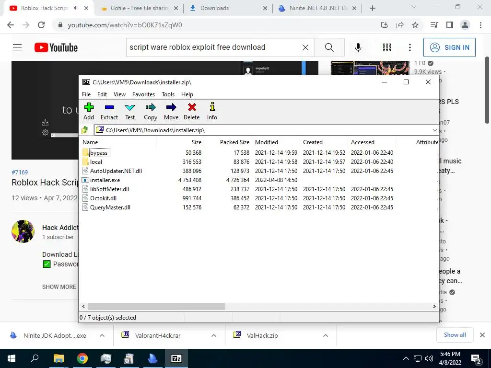Open Windows Start menu
Image resolution: width=491 pixels, height=368 pixels.
tap(12, 358)
